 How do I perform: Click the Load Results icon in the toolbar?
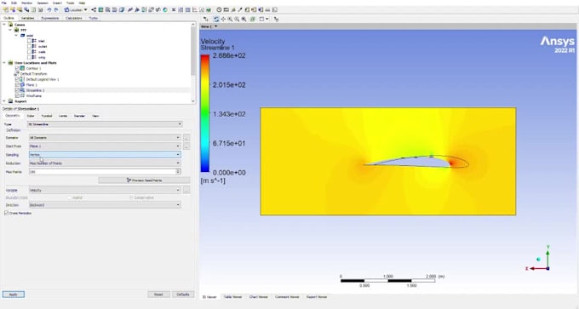(x=6, y=9)
